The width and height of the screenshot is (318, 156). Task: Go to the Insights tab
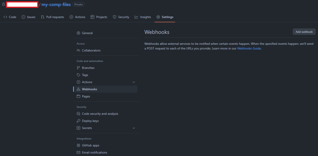click(x=143, y=17)
